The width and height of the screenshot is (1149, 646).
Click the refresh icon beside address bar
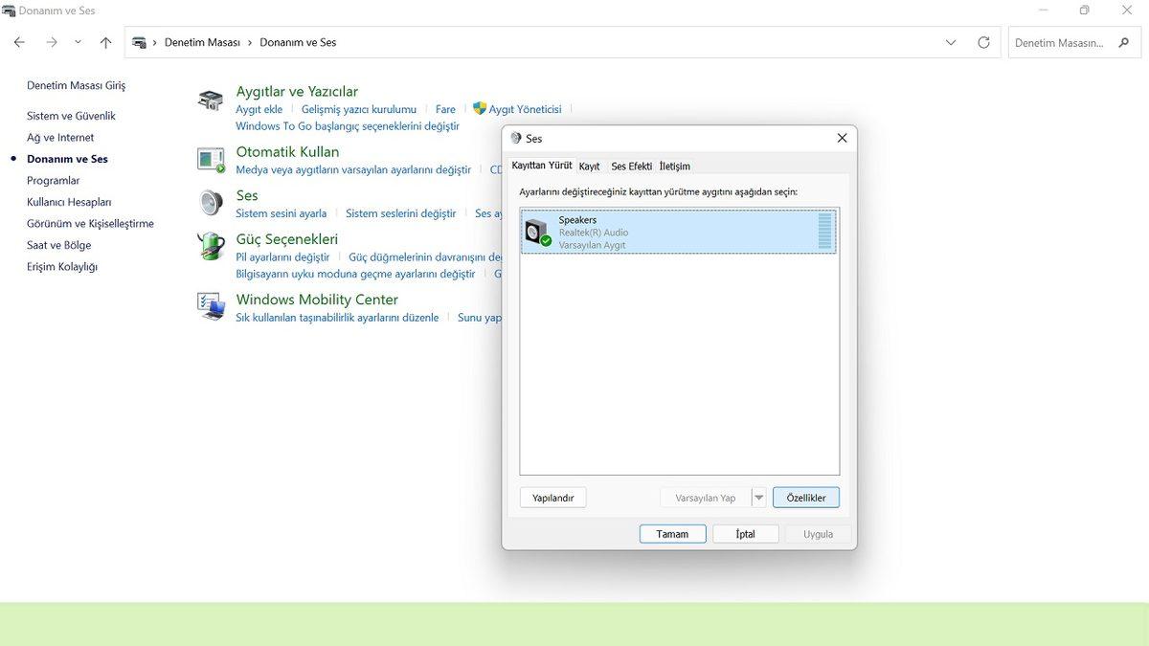tap(983, 43)
